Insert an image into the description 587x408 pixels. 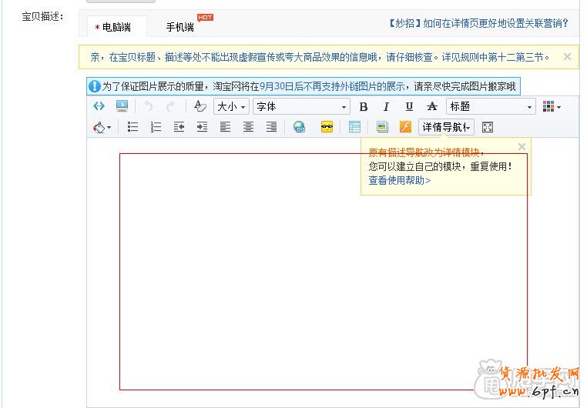[x=382, y=127]
